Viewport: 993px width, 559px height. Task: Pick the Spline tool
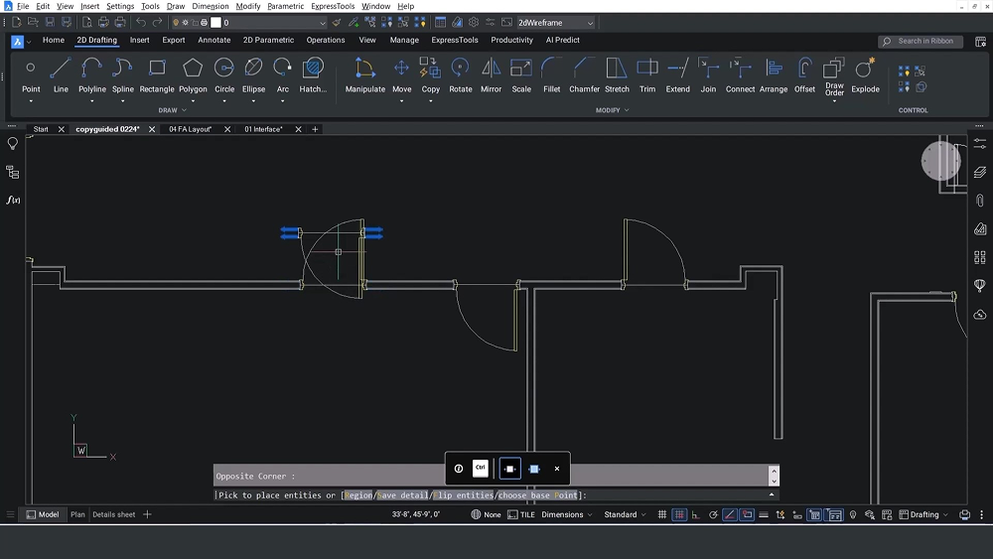coord(123,76)
